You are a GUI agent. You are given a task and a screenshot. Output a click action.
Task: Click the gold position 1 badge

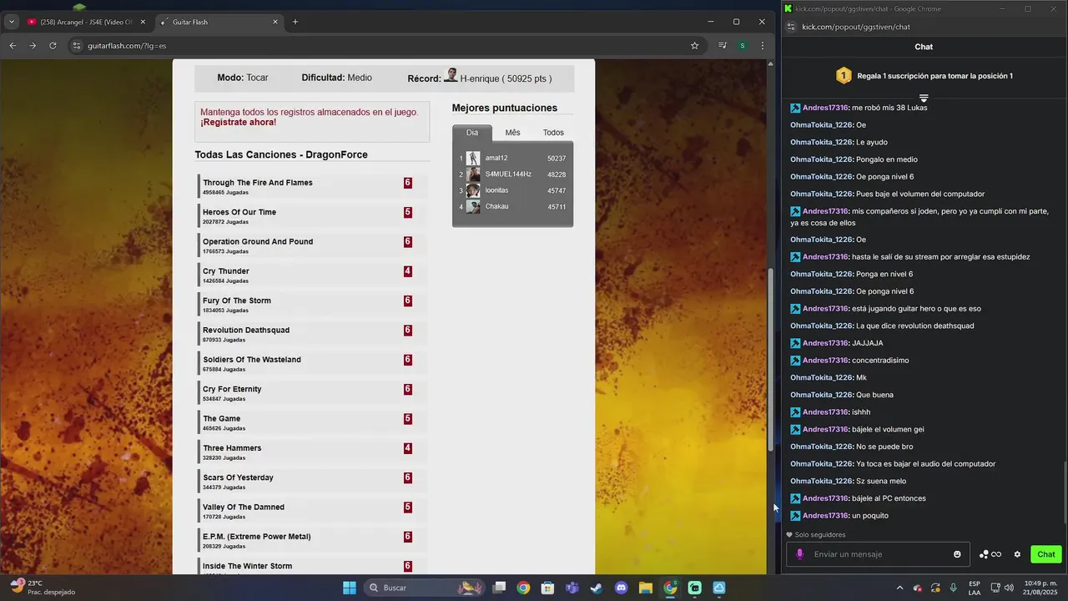[x=844, y=76]
